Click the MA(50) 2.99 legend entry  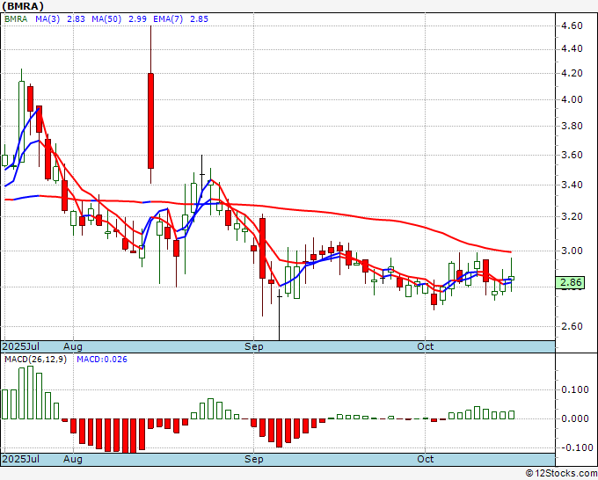click(x=119, y=19)
